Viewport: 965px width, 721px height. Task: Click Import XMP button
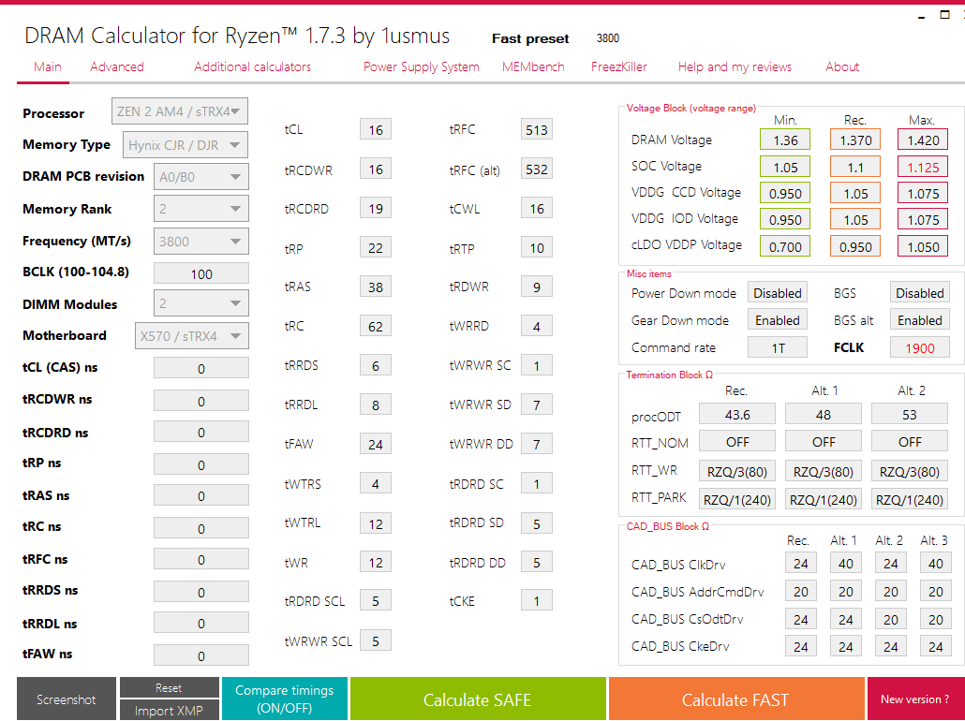170,710
